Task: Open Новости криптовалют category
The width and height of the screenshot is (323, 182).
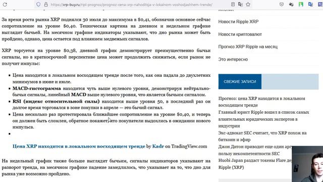Action: tap(240, 34)
